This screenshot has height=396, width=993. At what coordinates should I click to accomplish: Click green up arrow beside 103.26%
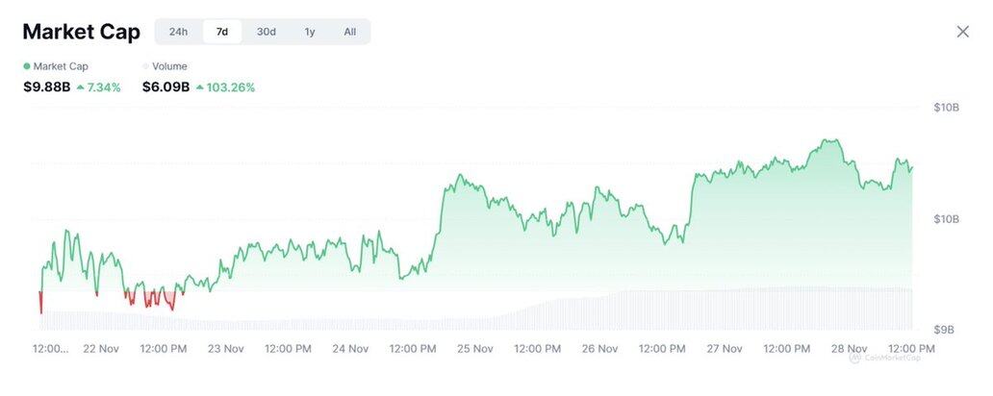pos(199,87)
